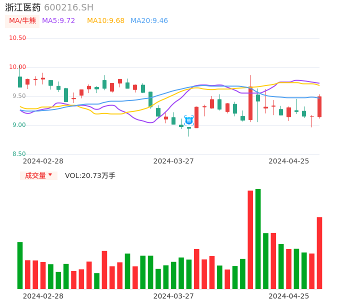Open the MA/牛熊 indicator selector

pos(22,21)
